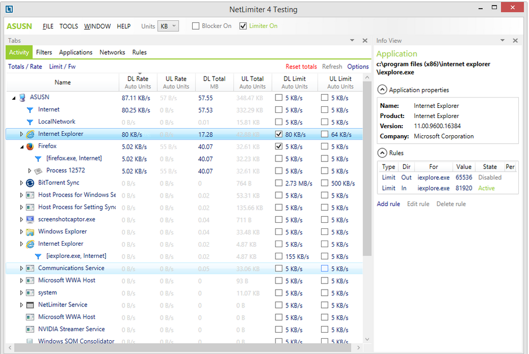Switch to the Applications tab

[x=76, y=52]
